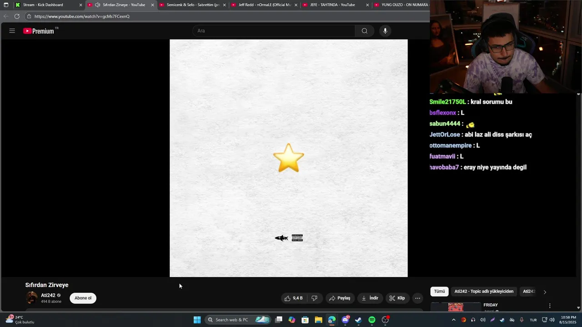Click chat username Smile21750L
The height and width of the screenshot is (327, 582).
(447, 102)
